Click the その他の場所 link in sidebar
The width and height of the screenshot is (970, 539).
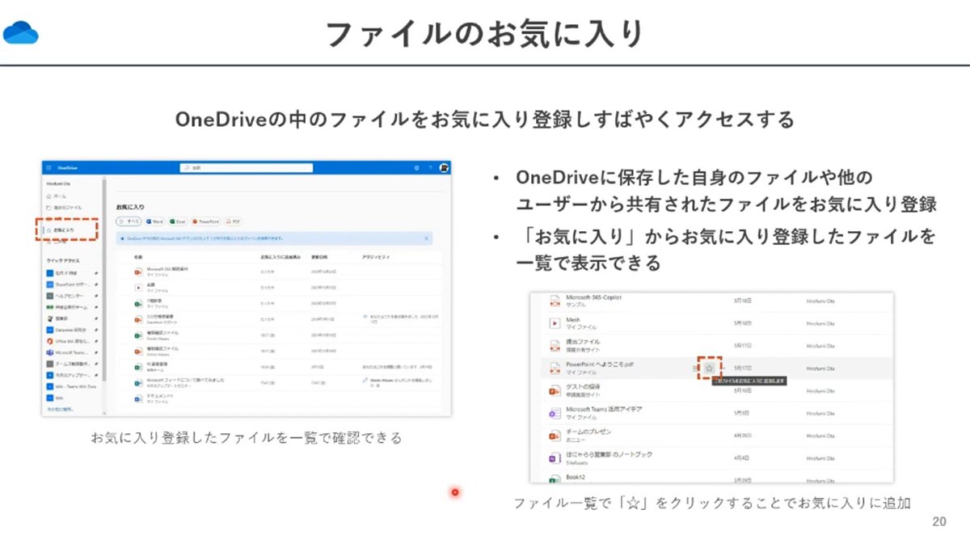click(60, 410)
